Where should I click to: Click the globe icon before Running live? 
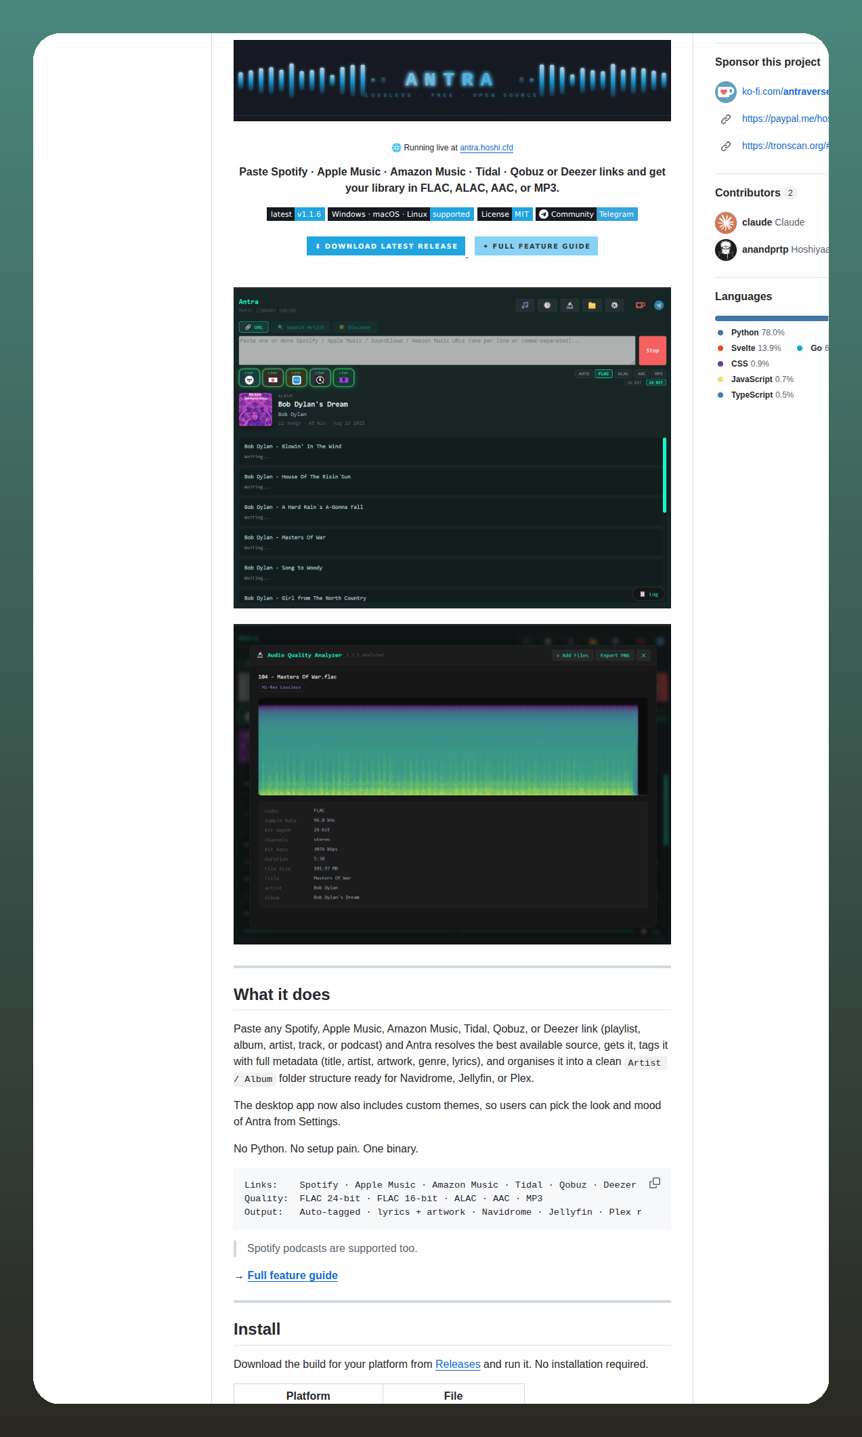[397, 148]
